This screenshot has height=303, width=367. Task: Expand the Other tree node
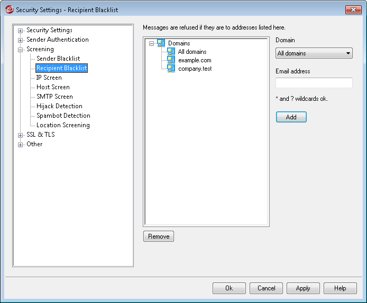21,145
